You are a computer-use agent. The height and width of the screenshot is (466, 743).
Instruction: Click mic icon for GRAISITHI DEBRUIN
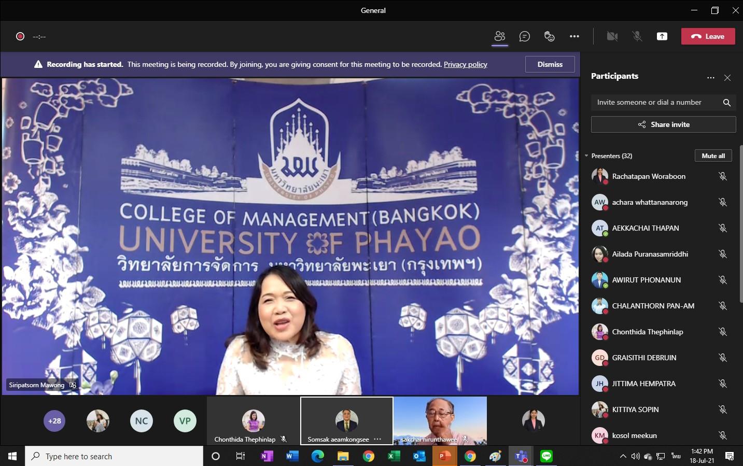tap(723, 358)
